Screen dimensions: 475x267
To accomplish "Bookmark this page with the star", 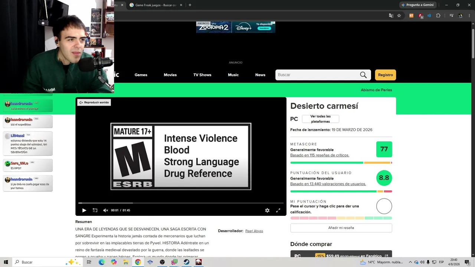I will coord(399,16).
